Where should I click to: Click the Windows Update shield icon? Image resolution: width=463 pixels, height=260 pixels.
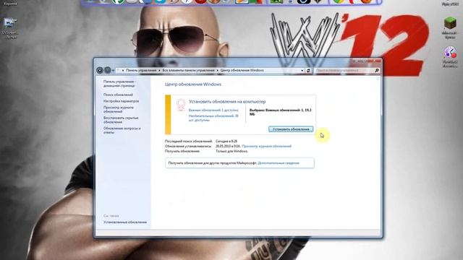pyautogui.click(x=181, y=105)
